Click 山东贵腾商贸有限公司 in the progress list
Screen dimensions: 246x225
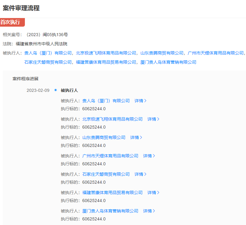(x=104, y=137)
